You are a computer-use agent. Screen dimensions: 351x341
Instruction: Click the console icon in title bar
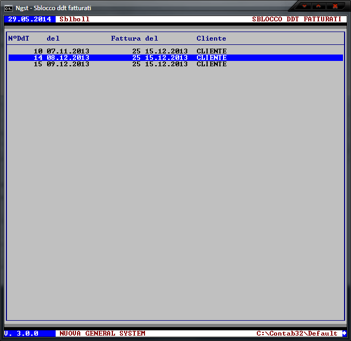[9, 7]
